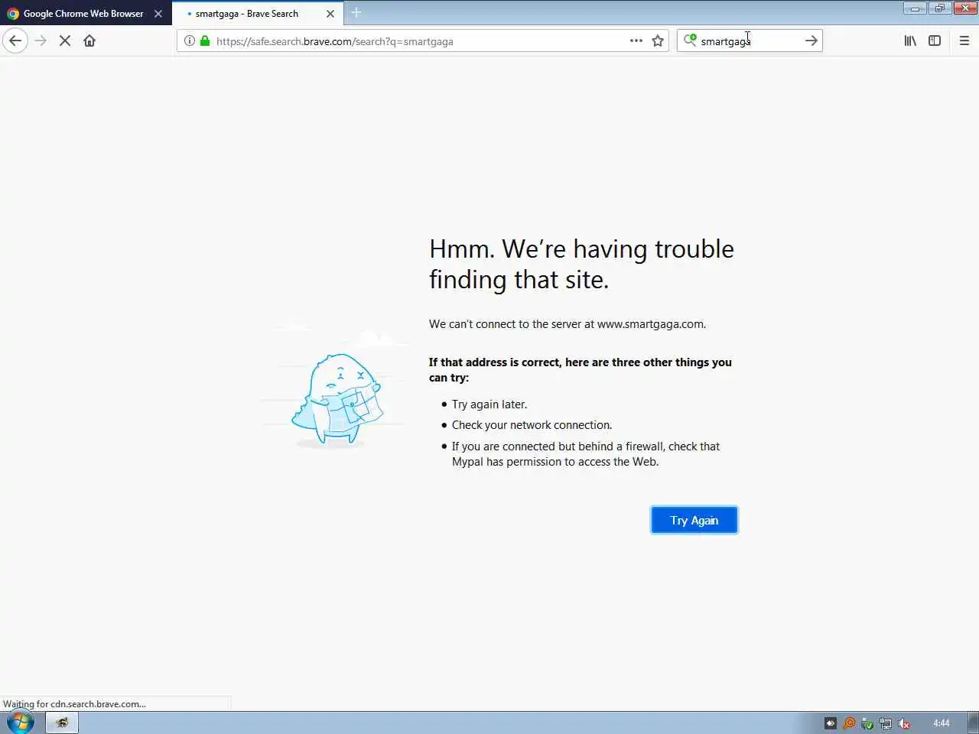
Task: Click status bar "Waiting for cdn.search.brave.com"
Action: point(74,704)
